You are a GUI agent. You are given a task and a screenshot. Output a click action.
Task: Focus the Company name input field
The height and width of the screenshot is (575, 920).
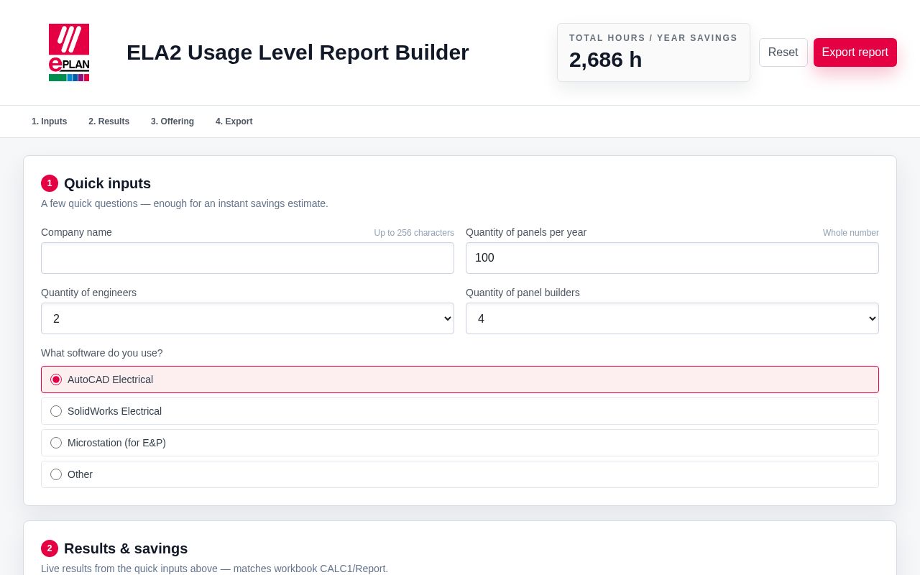[x=247, y=258]
